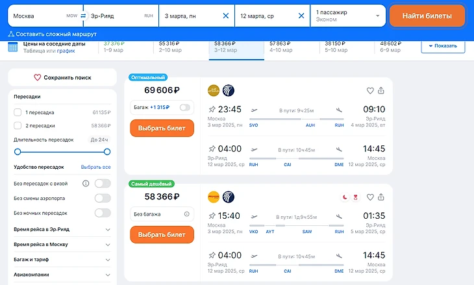The height and width of the screenshot is (285, 474).
Task: Open Составить сложный маршрут link
Action: pyautogui.click(x=53, y=34)
